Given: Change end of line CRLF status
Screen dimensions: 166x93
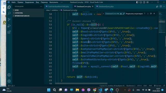Looking at the screenshot, I should 145,86.
